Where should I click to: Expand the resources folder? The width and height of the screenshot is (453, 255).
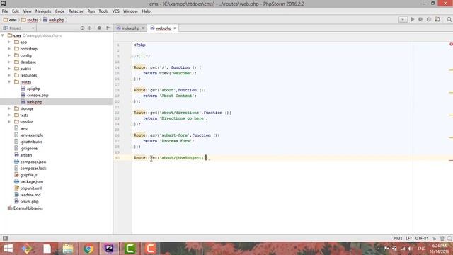tap(9, 75)
